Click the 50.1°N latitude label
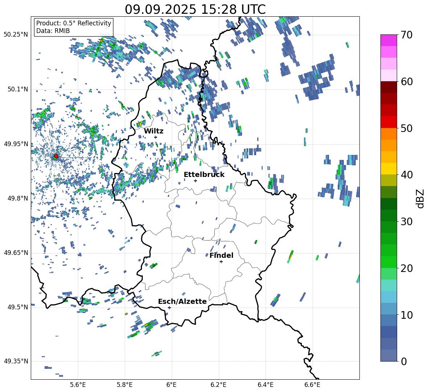Viewport: 429px width, 392px height. (x=17, y=90)
